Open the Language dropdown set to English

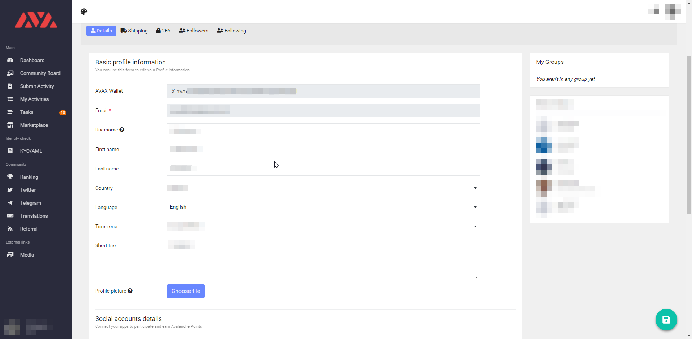point(323,207)
